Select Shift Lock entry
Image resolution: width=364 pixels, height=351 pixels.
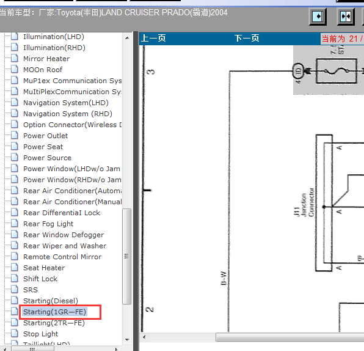click(x=40, y=279)
